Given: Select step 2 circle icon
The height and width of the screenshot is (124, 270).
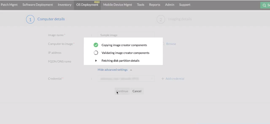Looking at the screenshot, I should 161,19.
